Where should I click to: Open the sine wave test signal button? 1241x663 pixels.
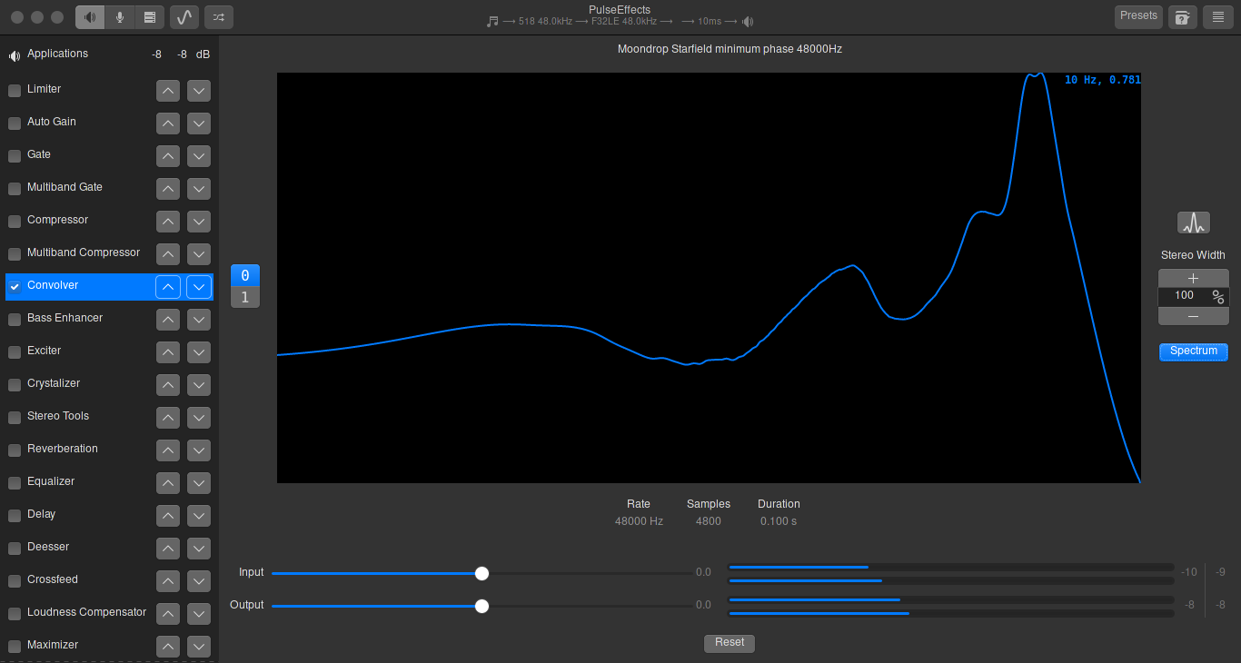184,17
